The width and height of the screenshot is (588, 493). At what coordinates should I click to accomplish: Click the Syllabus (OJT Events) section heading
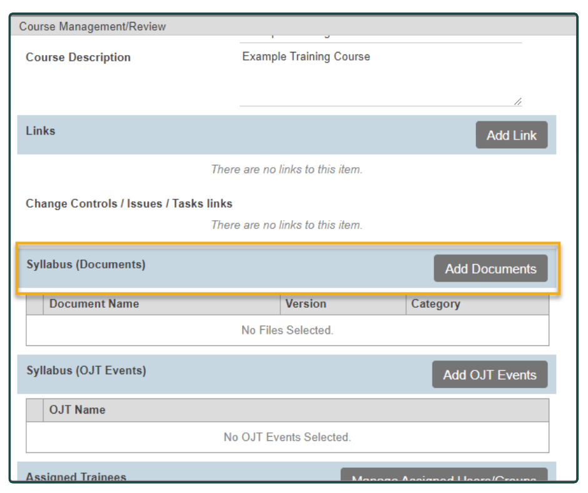86,370
